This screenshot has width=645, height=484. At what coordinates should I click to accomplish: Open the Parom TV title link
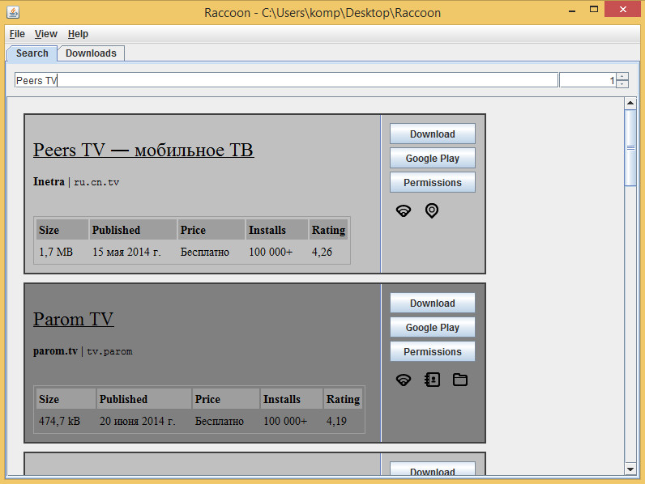(x=73, y=319)
